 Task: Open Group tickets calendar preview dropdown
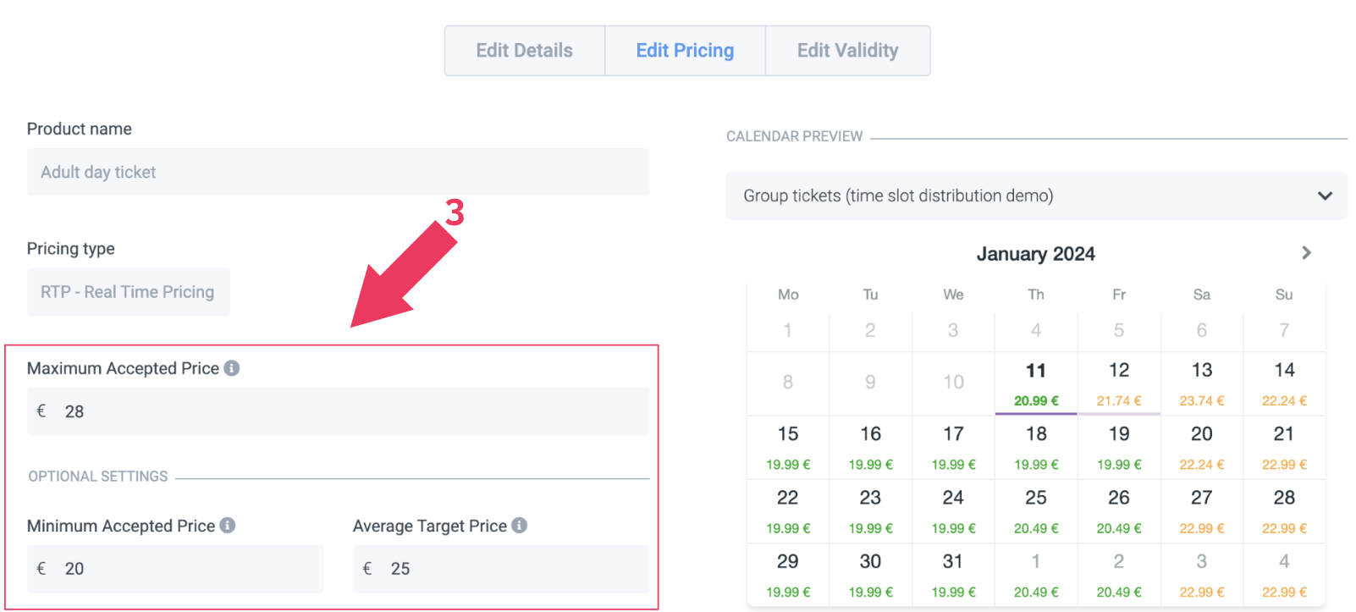1035,196
